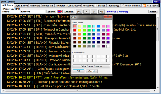Click Define Custom Colors button

coord(91,66)
